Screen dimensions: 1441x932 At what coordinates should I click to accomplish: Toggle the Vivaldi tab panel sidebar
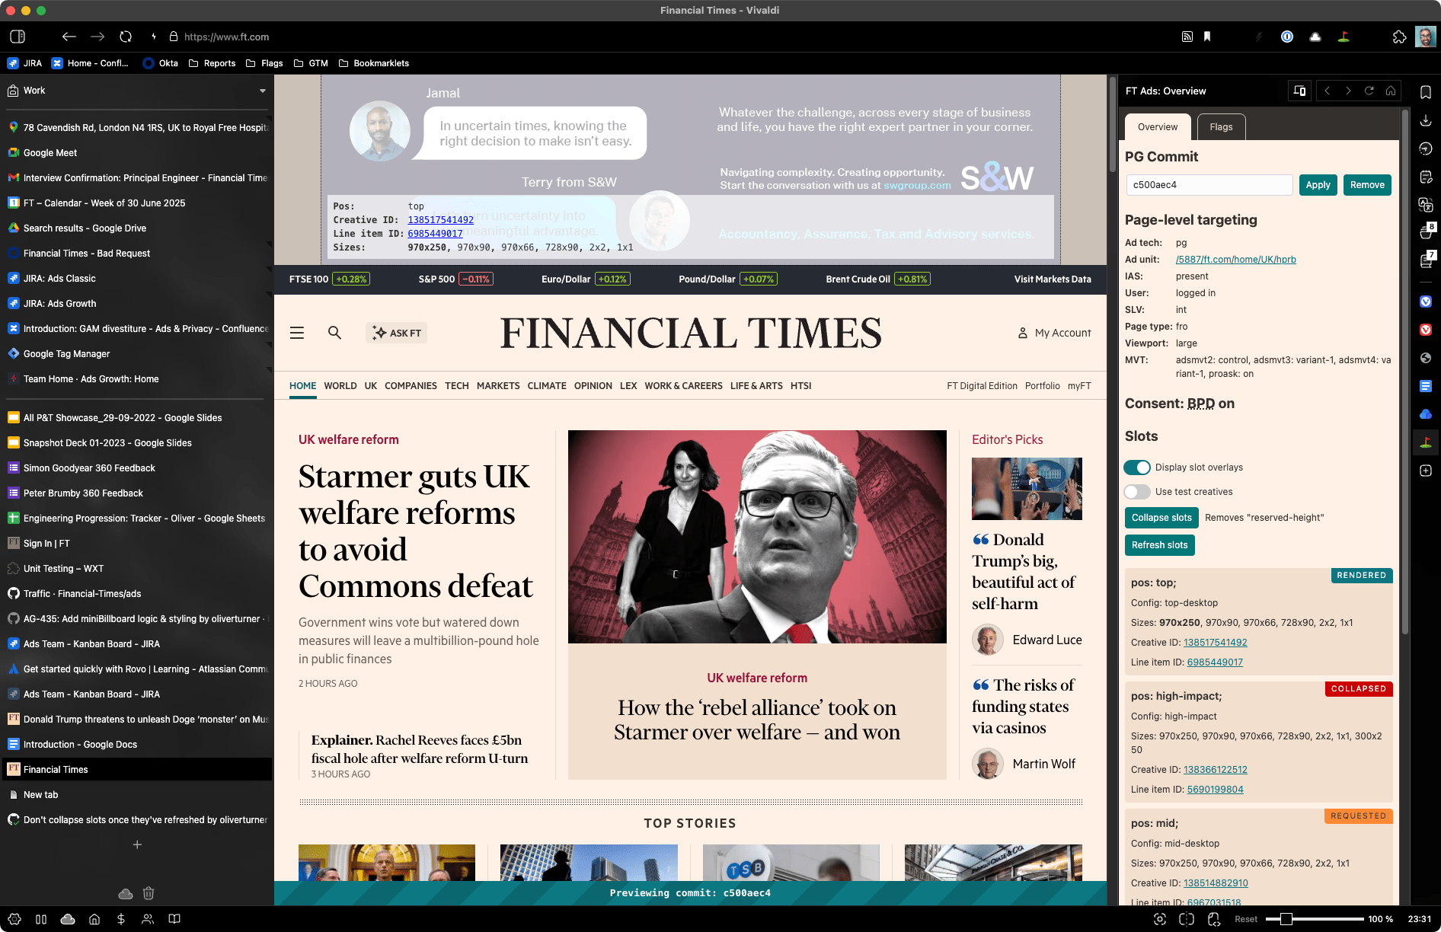coord(18,37)
